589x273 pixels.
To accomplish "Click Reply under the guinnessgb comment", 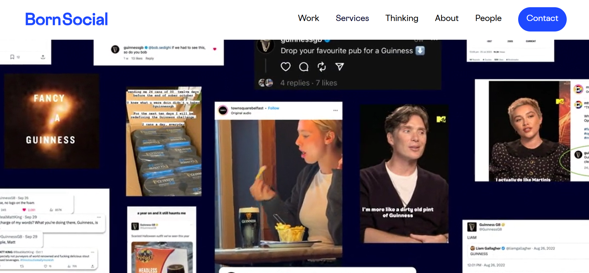I will pos(150,58).
